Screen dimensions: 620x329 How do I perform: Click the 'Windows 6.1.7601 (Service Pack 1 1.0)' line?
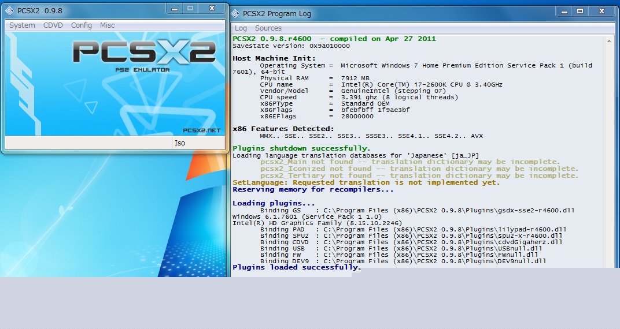coord(307,217)
